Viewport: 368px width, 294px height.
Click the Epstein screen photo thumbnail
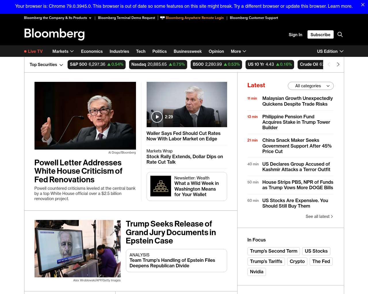point(78,249)
